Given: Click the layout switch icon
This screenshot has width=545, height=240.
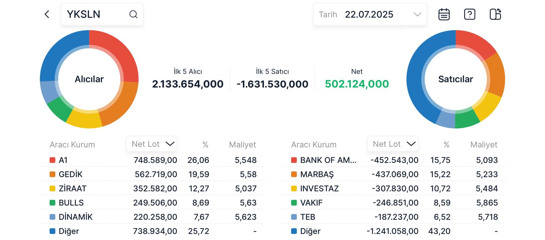Looking at the screenshot, I should (495, 14).
